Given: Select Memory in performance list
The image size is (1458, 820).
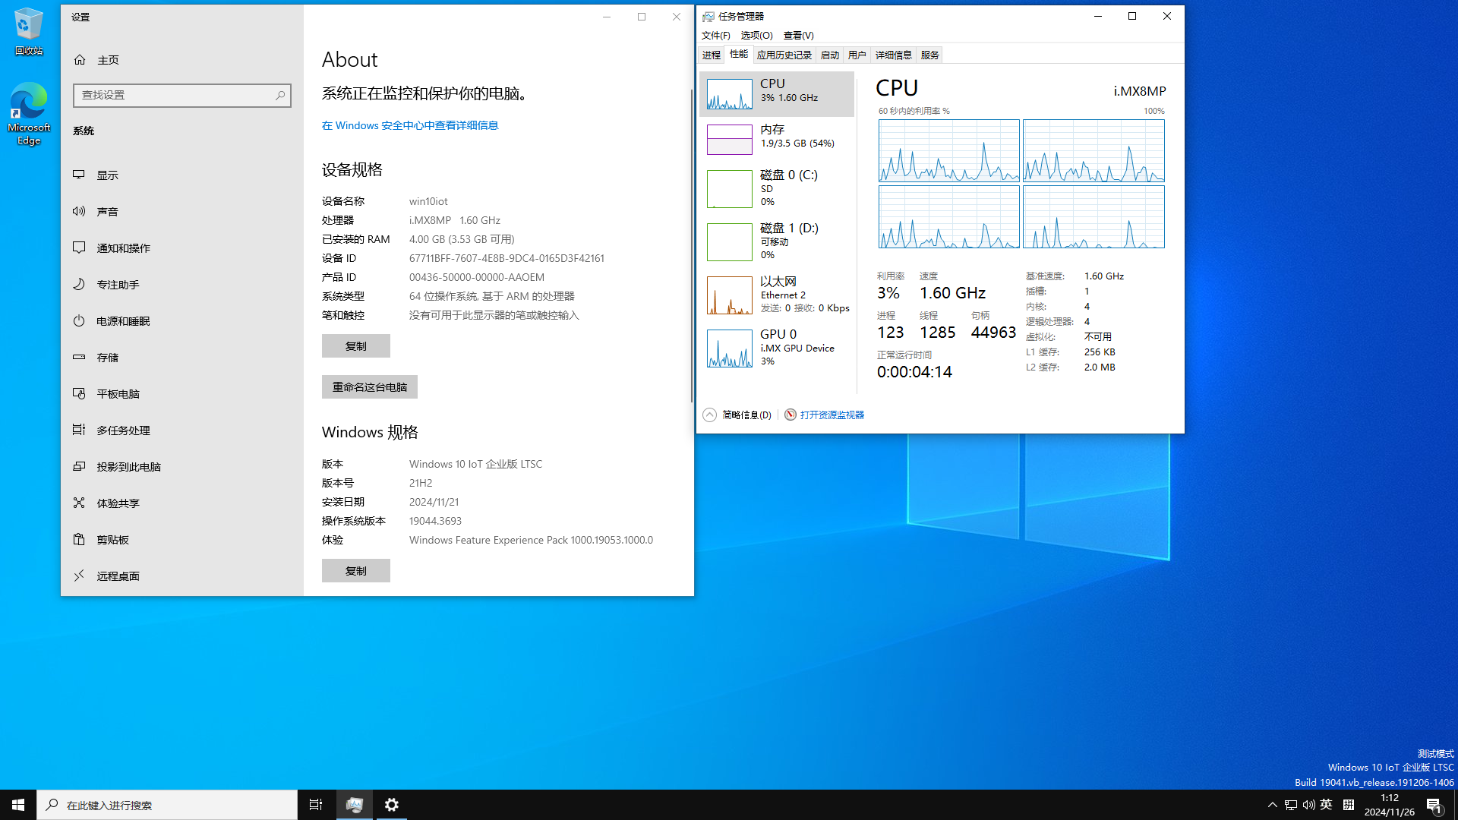Looking at the screenshot, I should pyautogui.click(x=777, y=140).
